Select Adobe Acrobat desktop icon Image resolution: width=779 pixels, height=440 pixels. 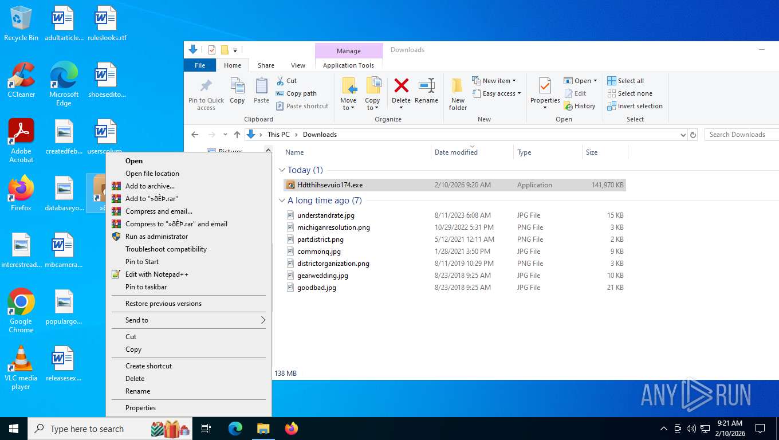coord(21,140)
